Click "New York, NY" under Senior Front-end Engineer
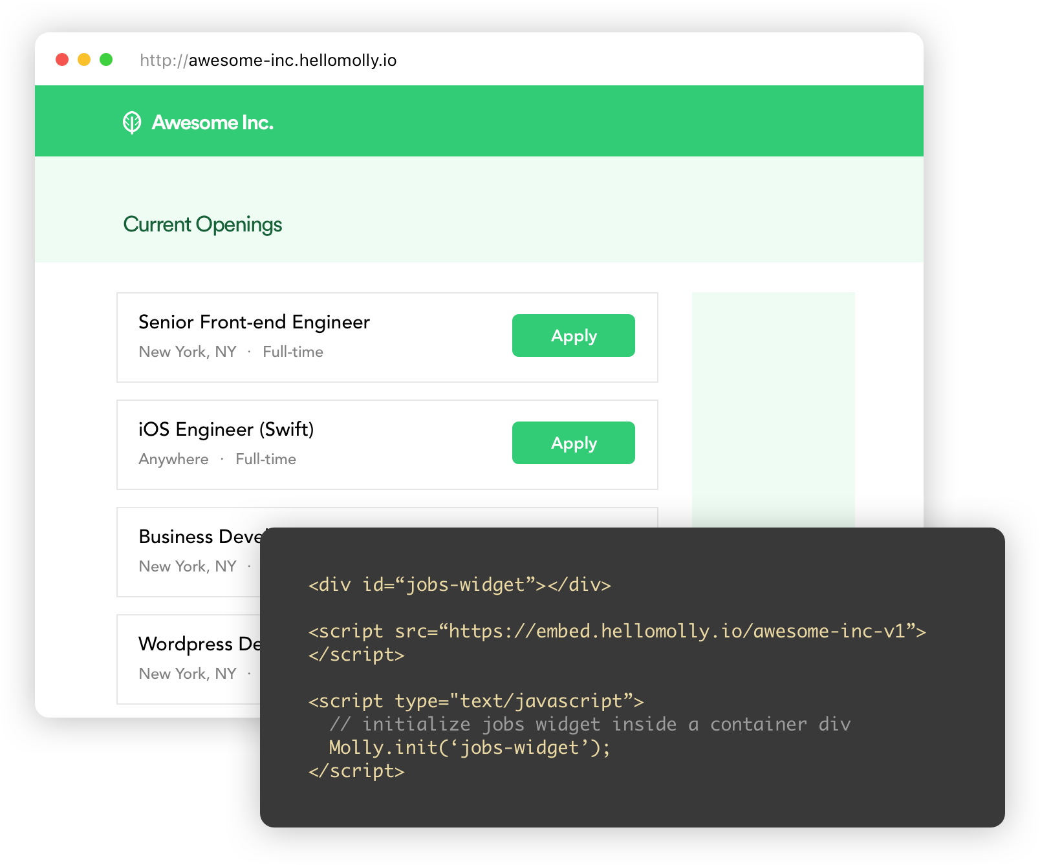Viewport: 1040px width, 865px height. [188, 352]
